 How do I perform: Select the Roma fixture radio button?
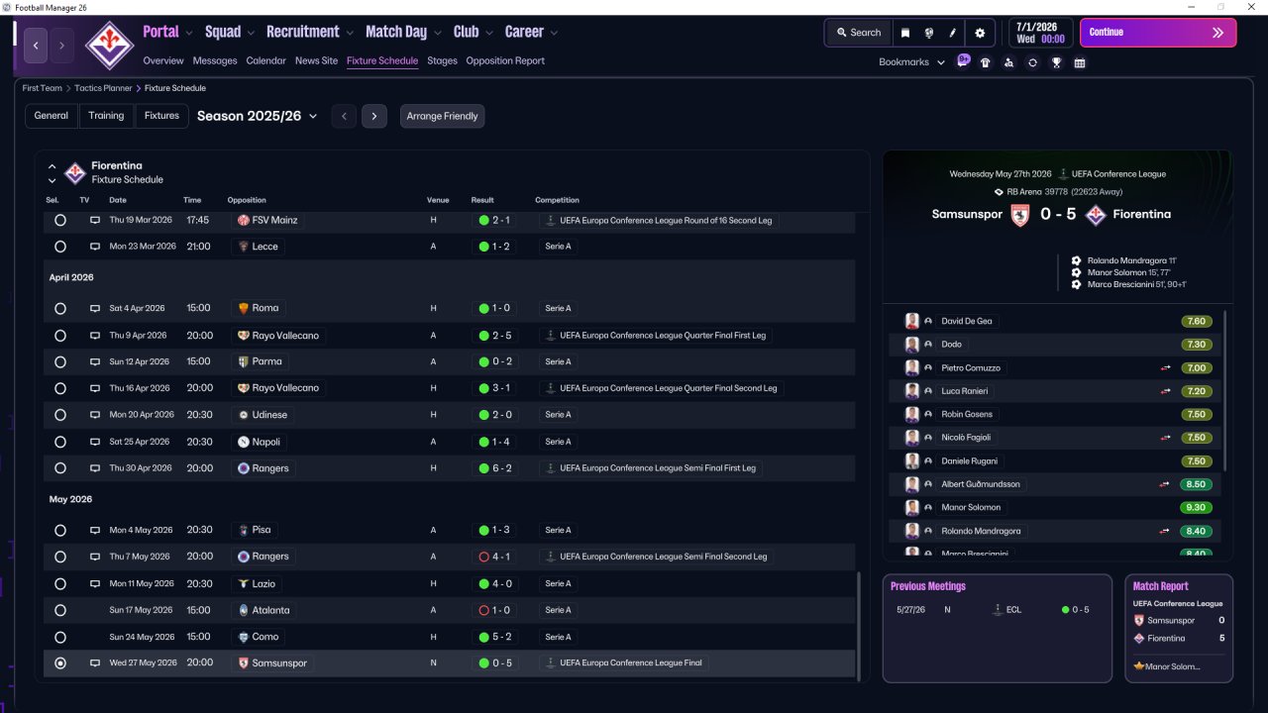tap(60, 309)
